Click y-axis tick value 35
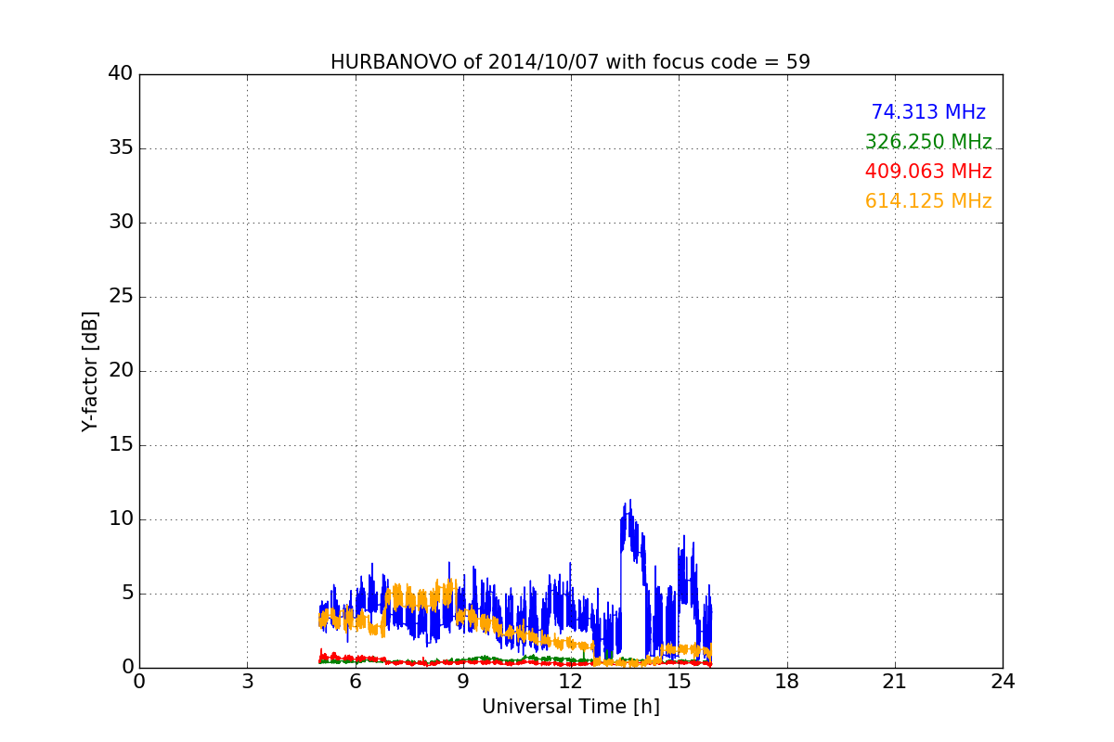Image resolution: width=1114 pixels, height=742 pixels. click(121, 148)
